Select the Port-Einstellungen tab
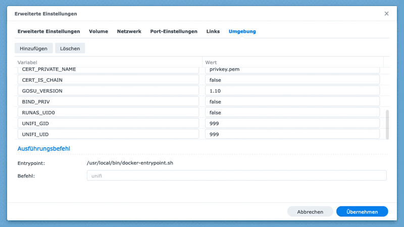The width and height of the screenshot is (404, 227). 174,31
